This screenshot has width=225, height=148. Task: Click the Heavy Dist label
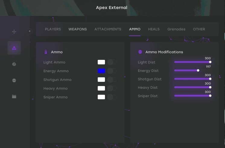click(x=148, y=88)
